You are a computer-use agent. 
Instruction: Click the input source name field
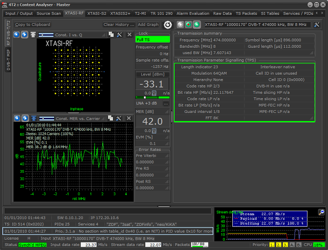click(x=257, y=25)
